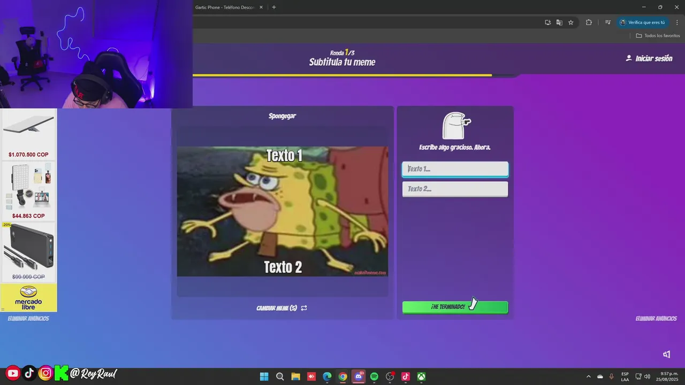Click Verifica que eres tú profile chip
The width and height of the screenshot is (685, 385).
click(642, 22)
